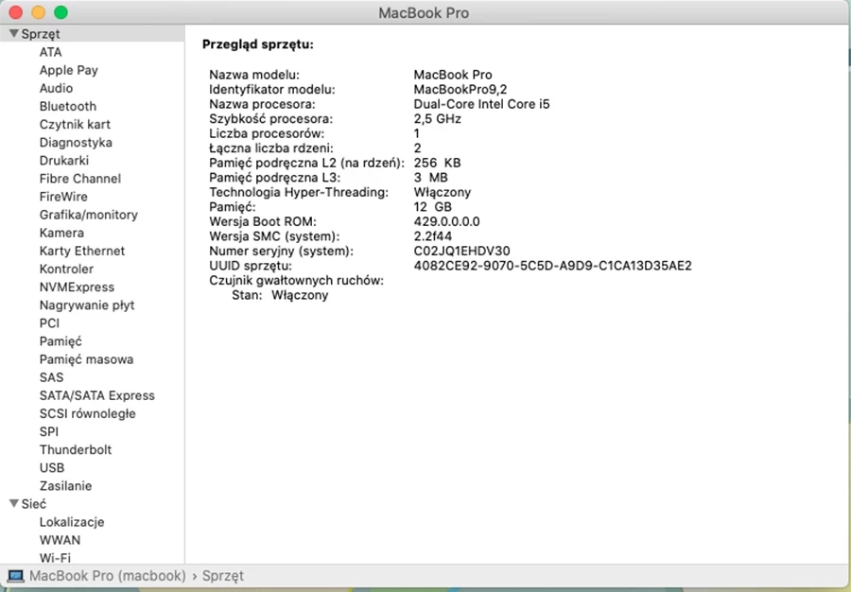Click the memory value 12 GB

coord(432,207)
